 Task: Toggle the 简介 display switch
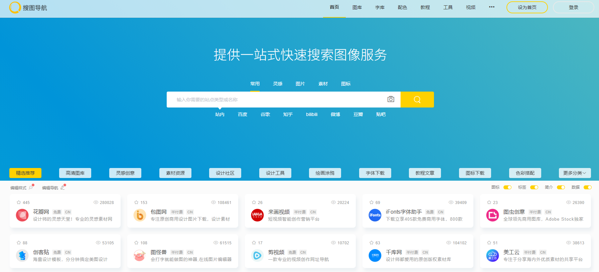[561, 187]
